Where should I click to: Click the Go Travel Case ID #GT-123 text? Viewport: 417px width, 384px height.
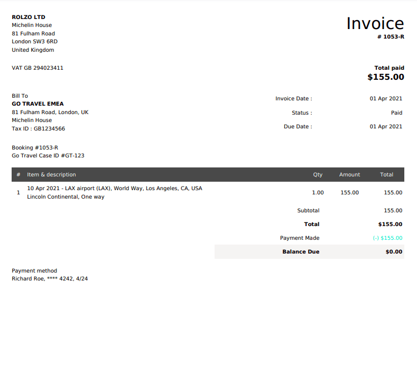coord(48,156)
